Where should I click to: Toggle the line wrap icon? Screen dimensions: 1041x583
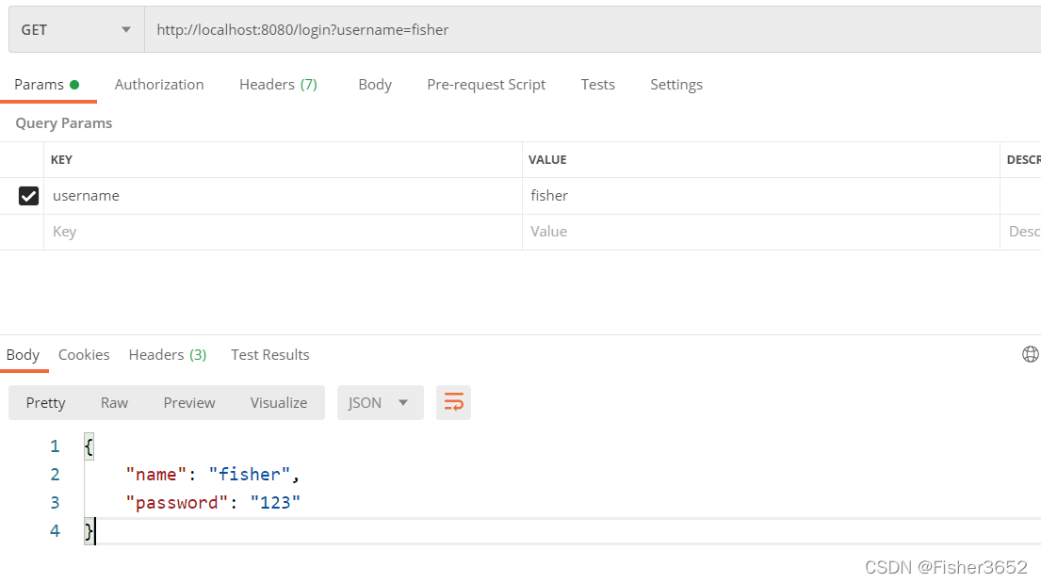click(x=453, y=403)
